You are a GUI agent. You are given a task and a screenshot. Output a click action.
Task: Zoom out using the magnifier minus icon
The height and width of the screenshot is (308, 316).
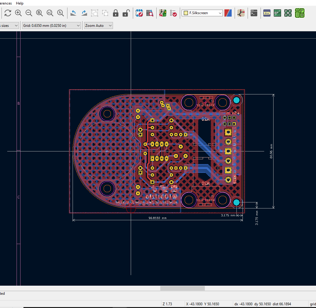click(29, 13)
